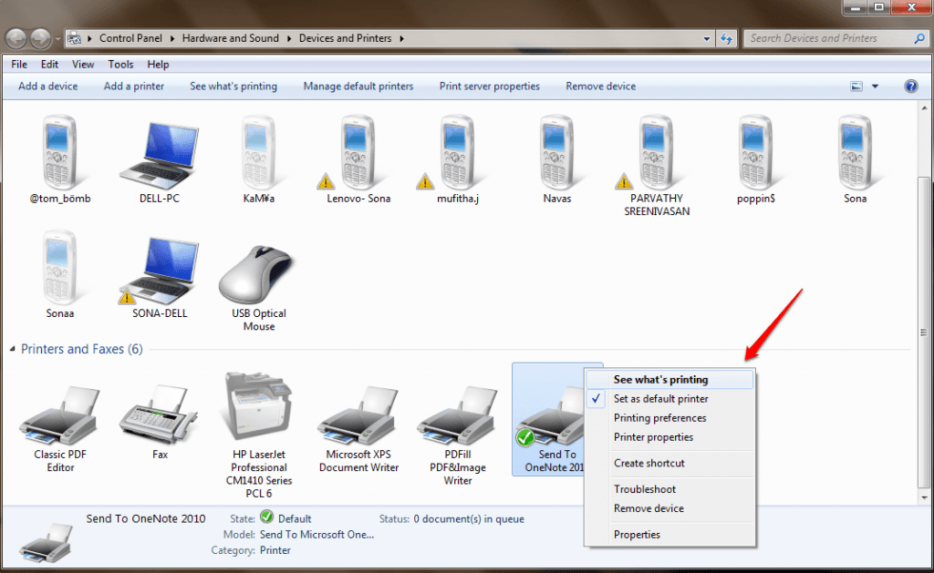Screen dimensions: 934x573
Task: Click the Help question mark icon
Action: pyautogui.click(x=911, y=86)
